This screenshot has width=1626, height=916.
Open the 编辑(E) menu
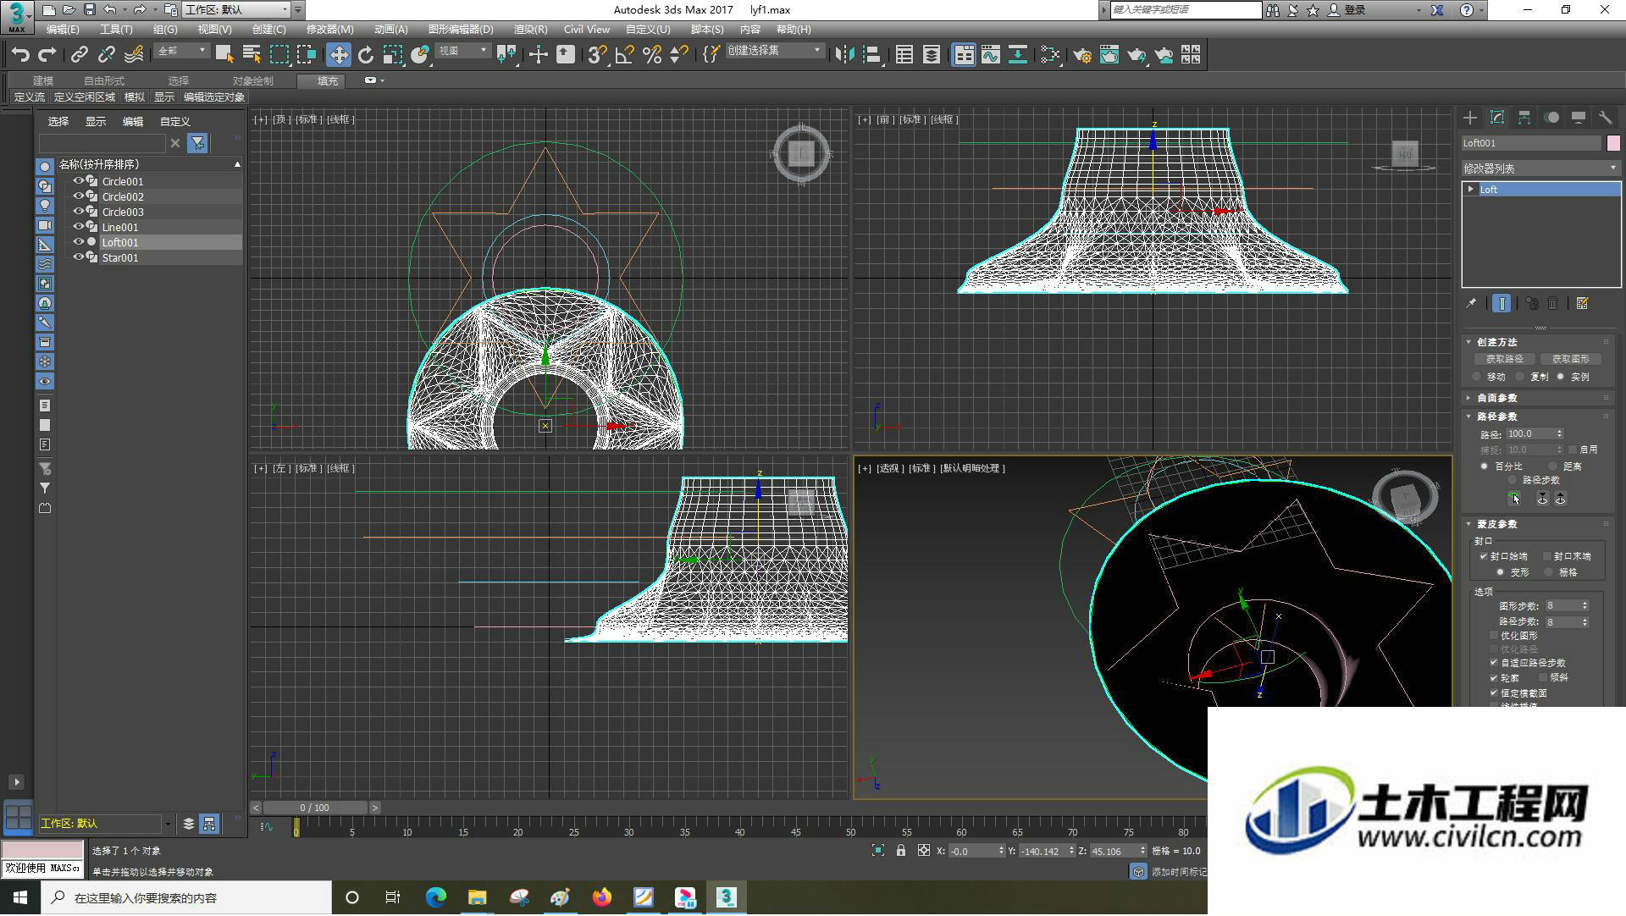[x=63, y=30]
